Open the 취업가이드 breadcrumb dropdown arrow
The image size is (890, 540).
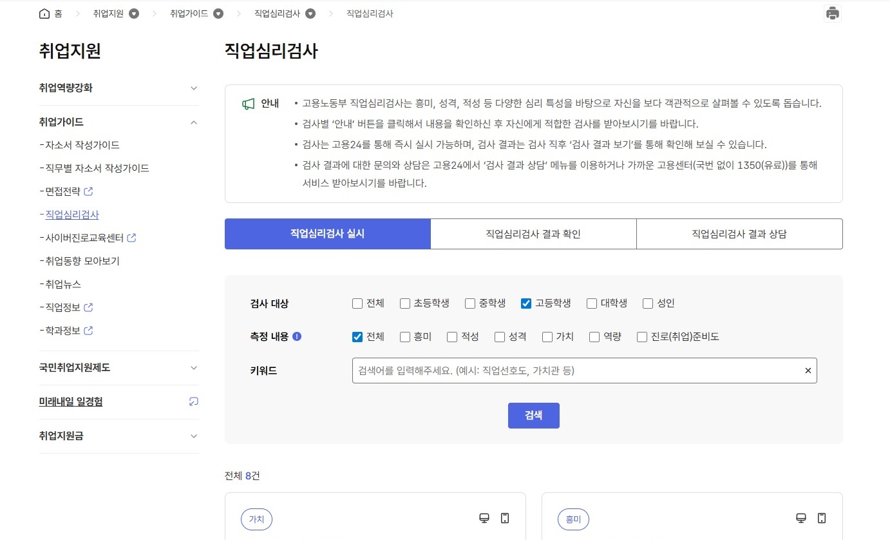coord(218,13)
